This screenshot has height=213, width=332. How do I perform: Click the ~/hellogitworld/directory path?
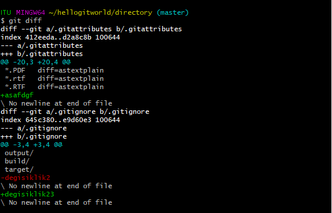[x=101, y=12]
